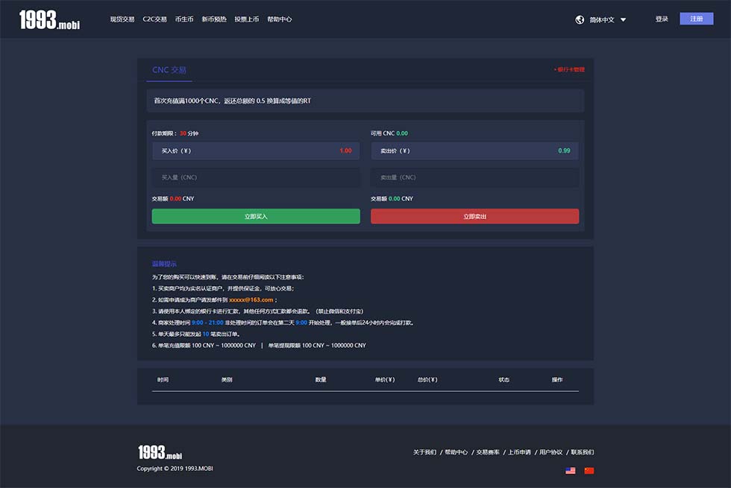This screenshot has width=731, height=488.
Task: Open 用户协议 footer link
Action: 551,452
